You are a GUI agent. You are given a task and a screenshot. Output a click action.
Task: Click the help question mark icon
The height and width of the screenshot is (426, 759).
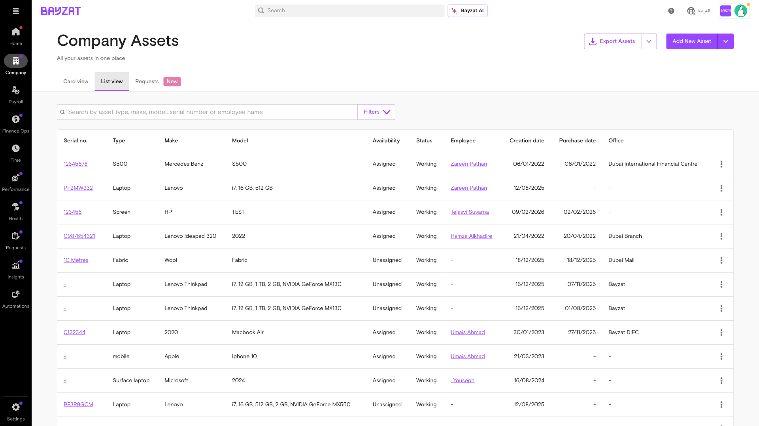pos(671,11)
